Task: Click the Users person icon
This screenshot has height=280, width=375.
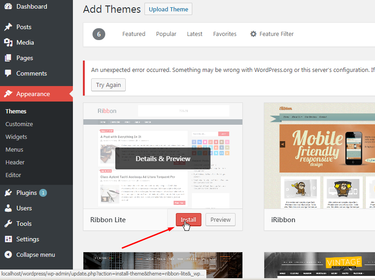Action: [8, 209]
